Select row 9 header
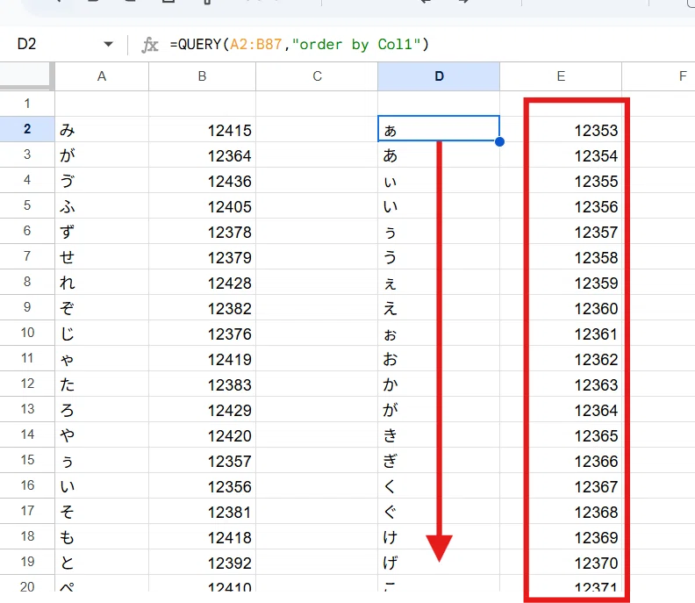Viewport: 695px width, 603px height. pos(27,307)
